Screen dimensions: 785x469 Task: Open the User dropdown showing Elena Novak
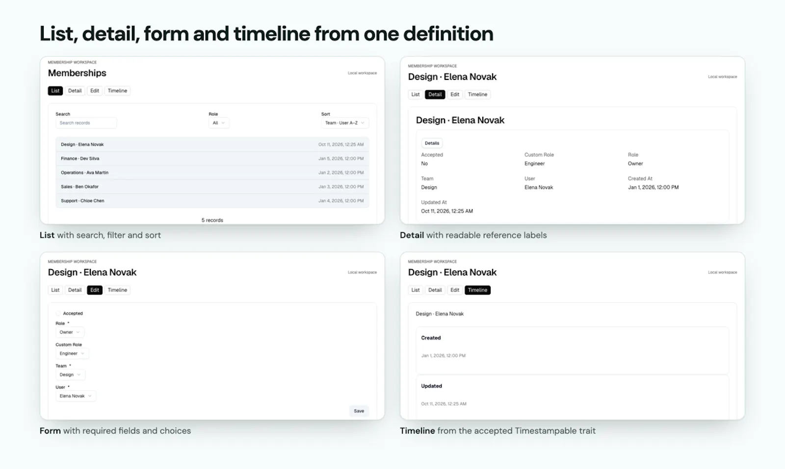(76, 396)
